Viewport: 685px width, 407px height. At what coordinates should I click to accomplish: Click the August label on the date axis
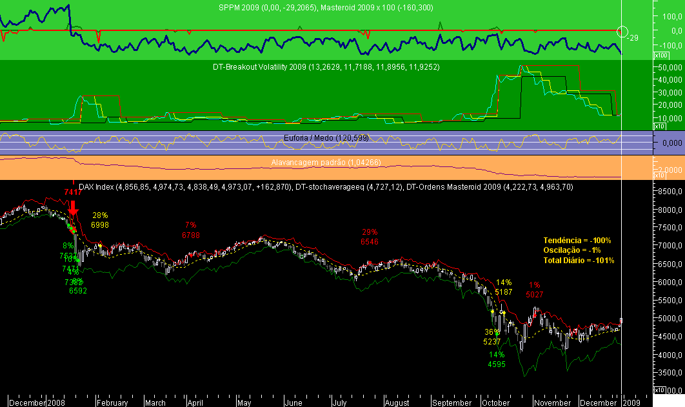[x=397, y=402]
